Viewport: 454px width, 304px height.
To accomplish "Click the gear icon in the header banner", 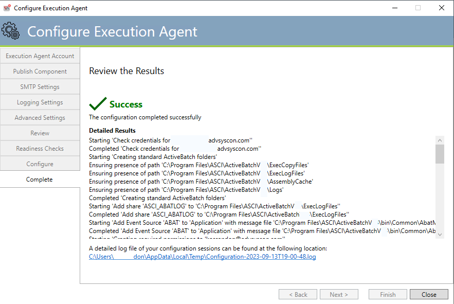I will pyautogui.click(x=10, y=31).
